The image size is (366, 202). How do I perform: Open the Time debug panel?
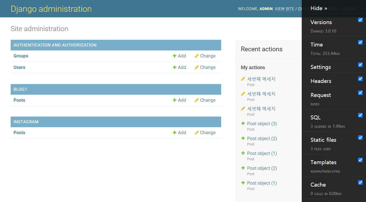[x=317, y=45]
